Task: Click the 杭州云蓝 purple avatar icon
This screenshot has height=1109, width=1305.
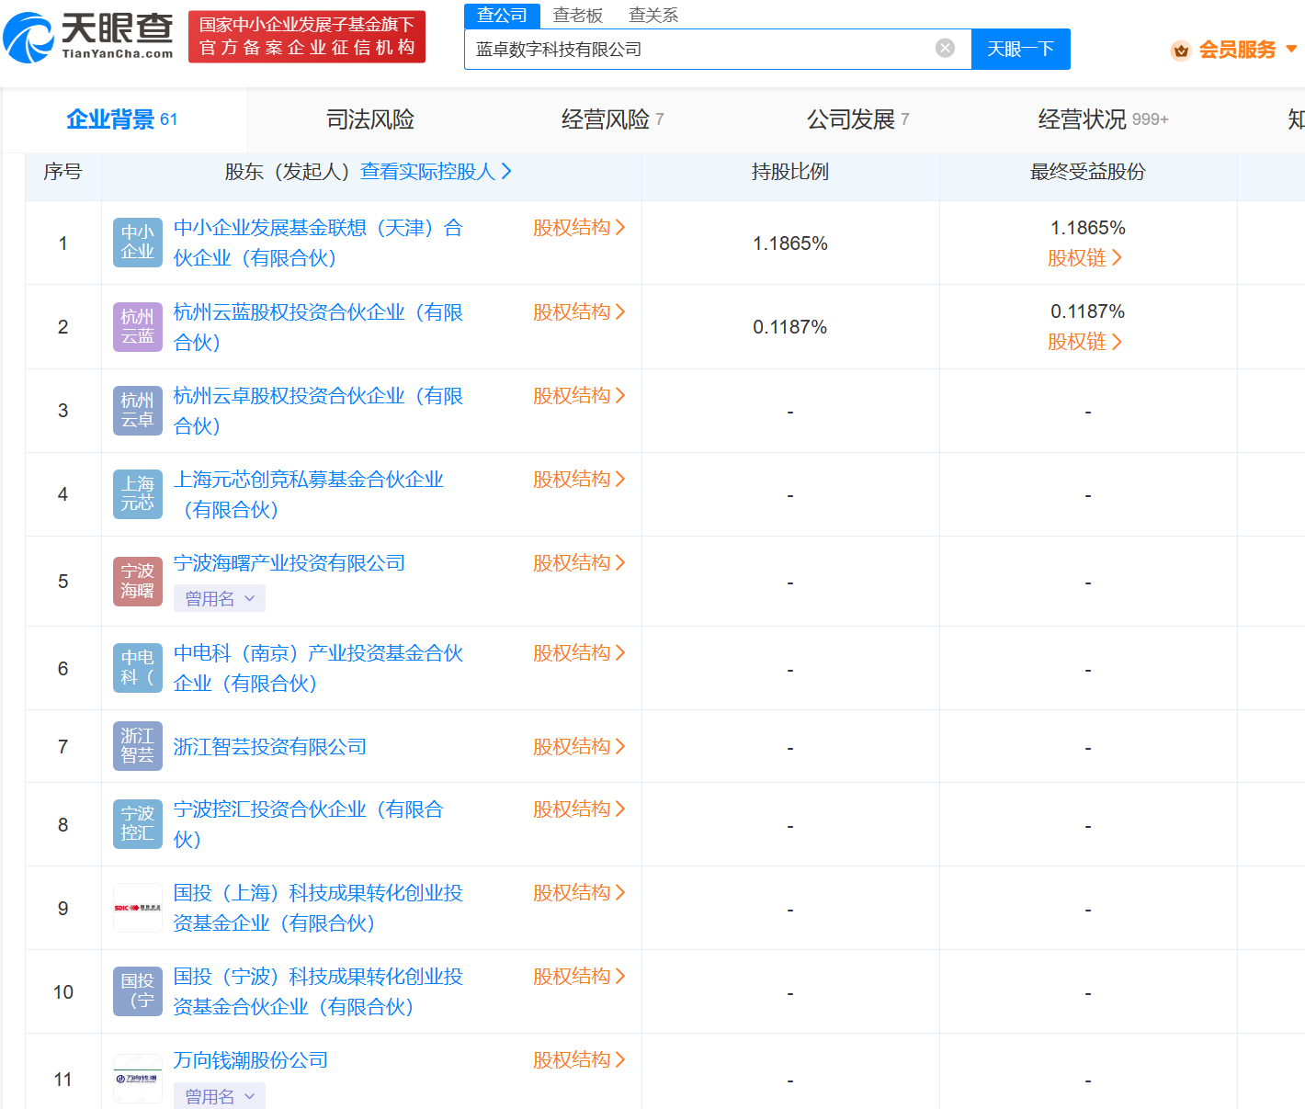Action: pos(138,327)
